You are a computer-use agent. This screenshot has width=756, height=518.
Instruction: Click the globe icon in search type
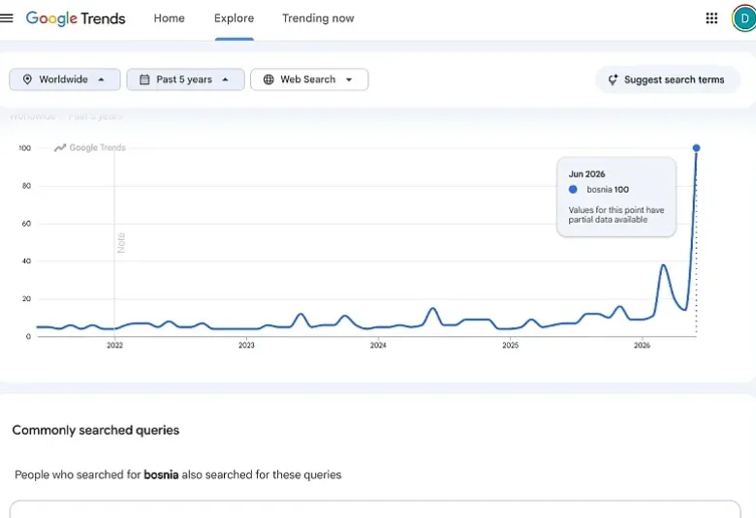tap(268, 79)
